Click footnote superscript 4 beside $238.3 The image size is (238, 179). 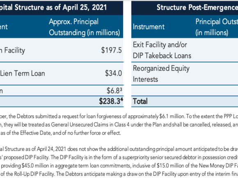pos(122,99)
